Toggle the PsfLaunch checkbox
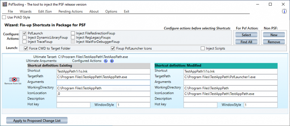Image resolution: width=290 pixels, height=126 pixels. coord(24,33)
